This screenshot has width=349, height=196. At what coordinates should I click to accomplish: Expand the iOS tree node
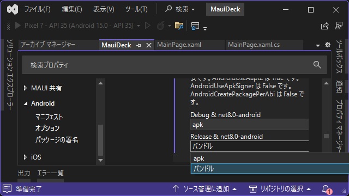[26, 157]
